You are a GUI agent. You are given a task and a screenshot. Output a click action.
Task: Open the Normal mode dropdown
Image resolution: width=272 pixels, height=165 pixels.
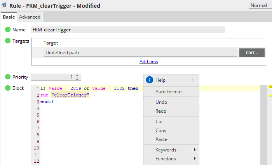[259, 5]
